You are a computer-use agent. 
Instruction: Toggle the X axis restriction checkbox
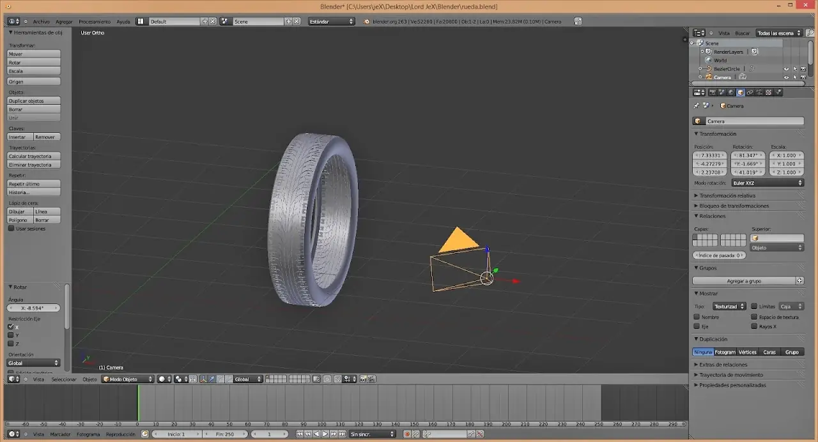pyautogui.click(x=11, y=327)
